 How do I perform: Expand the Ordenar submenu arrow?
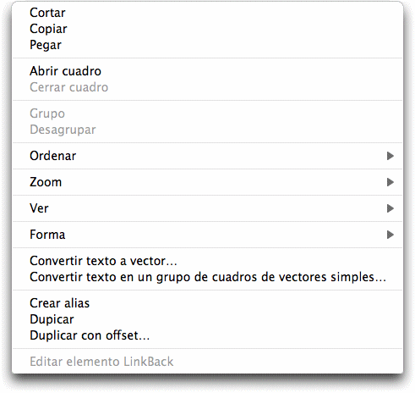pos(390,156)
